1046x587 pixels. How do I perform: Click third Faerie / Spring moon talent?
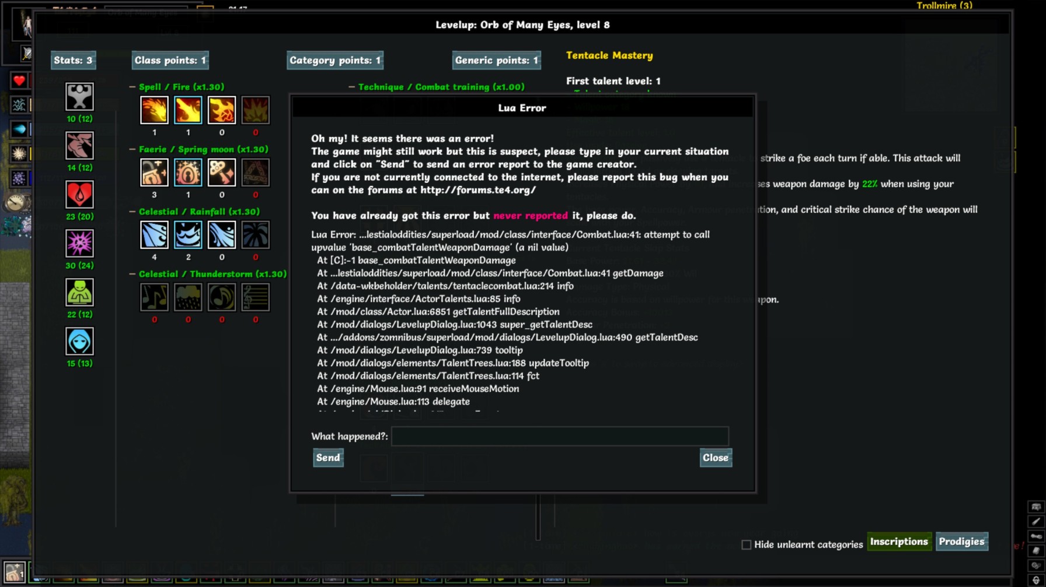[222, 173]
